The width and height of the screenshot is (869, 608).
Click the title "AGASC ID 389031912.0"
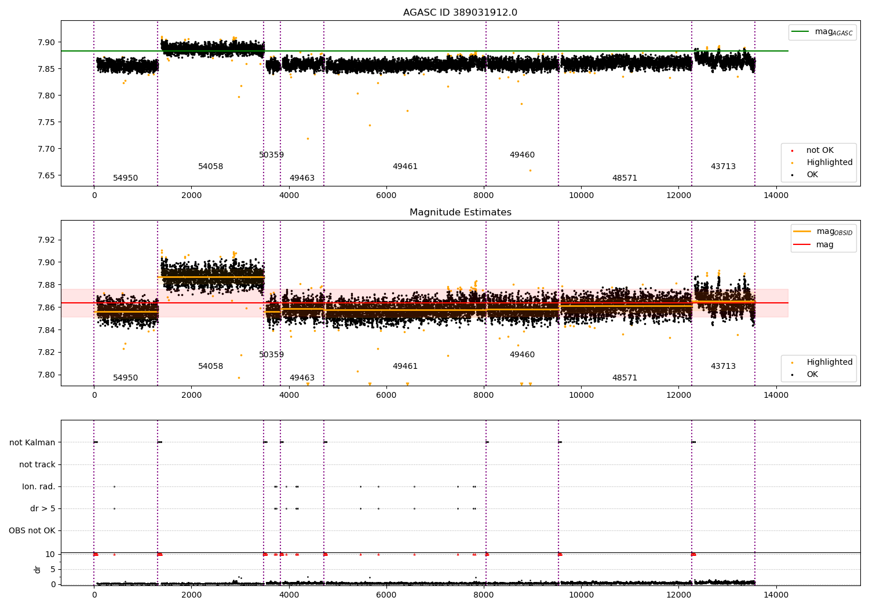pos(460,13)
